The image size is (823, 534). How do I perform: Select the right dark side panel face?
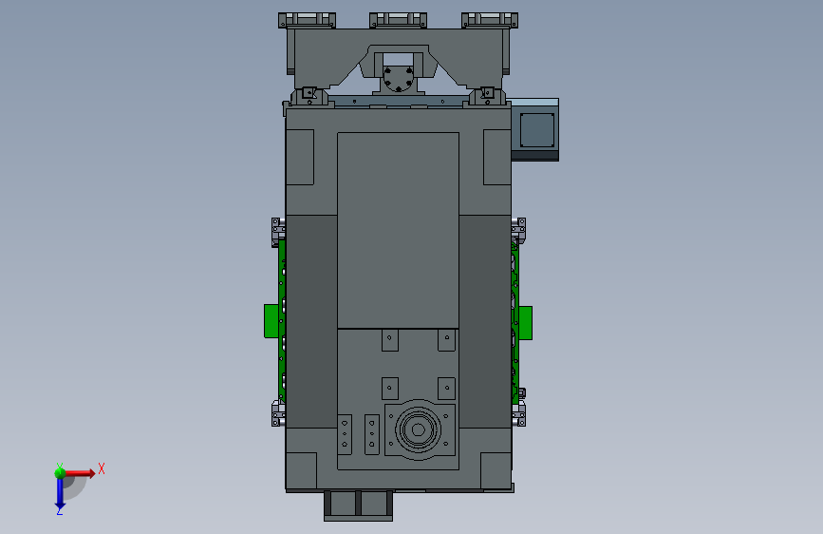[x=485, y=321]
